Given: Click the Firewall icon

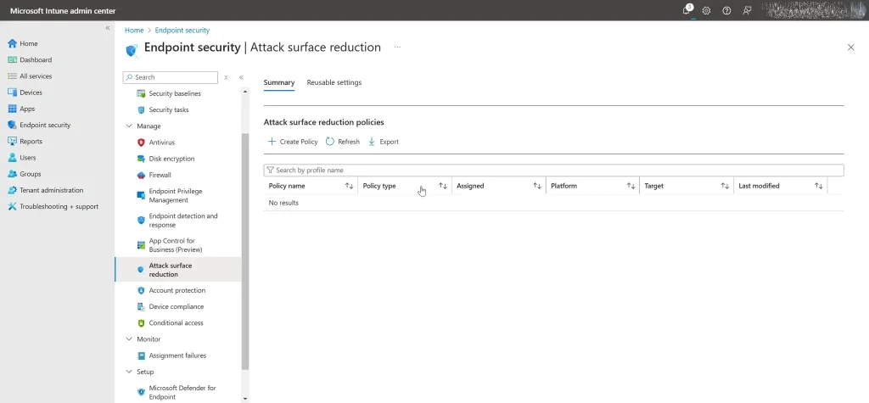Looking at the screenshot, I should [x=141, y=175].
